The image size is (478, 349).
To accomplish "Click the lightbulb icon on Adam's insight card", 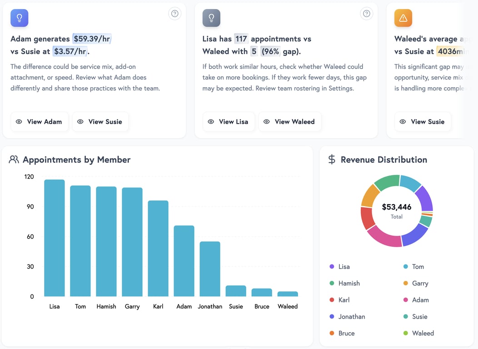I will [x=19, y=18].
